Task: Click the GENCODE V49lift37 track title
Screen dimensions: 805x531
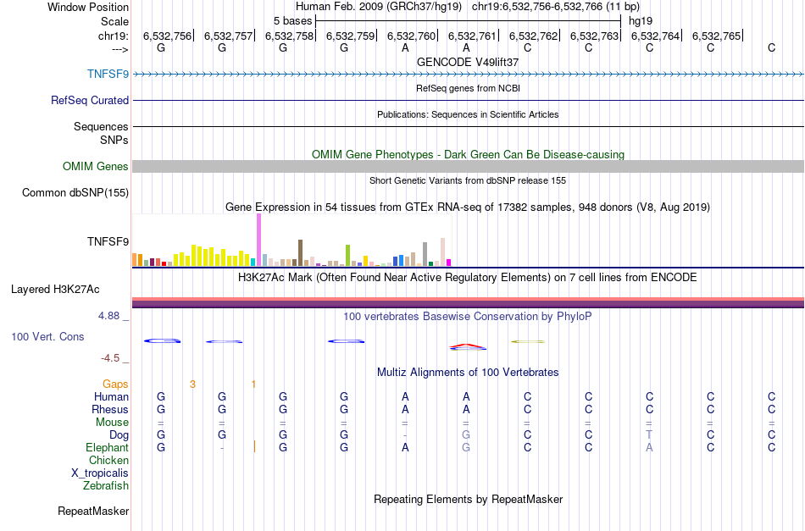Action: click(x=468, y=62)
